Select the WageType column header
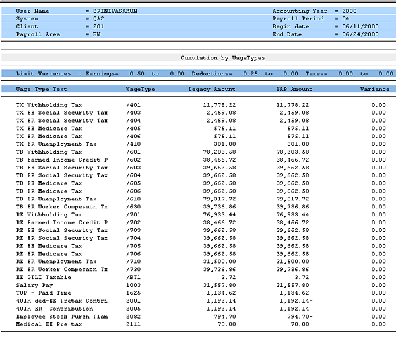396x337 pixels. [140, 88]
